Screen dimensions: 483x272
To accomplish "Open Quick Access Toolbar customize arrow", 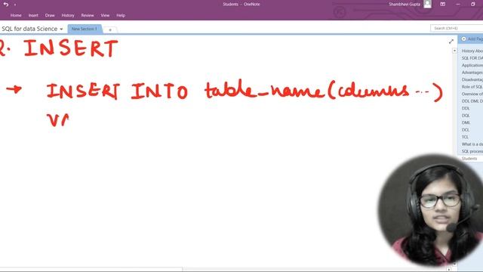I will (x=15, y=5).
